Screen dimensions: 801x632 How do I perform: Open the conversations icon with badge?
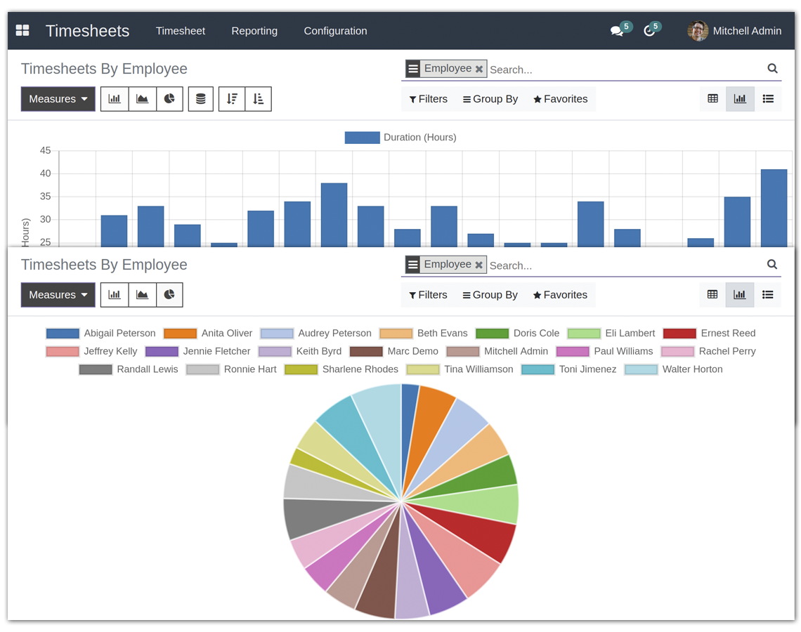coord(617,31)
